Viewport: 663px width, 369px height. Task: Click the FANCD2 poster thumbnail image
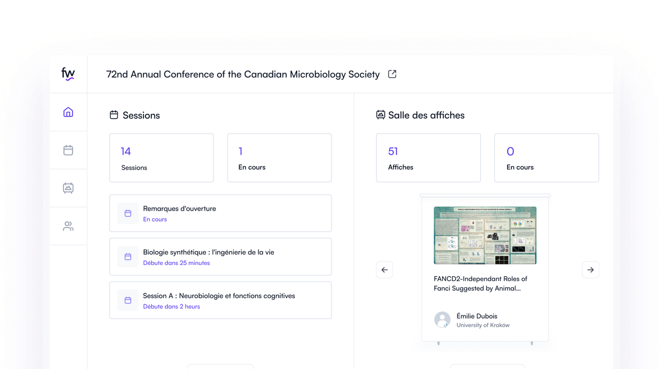click(485, 235)
